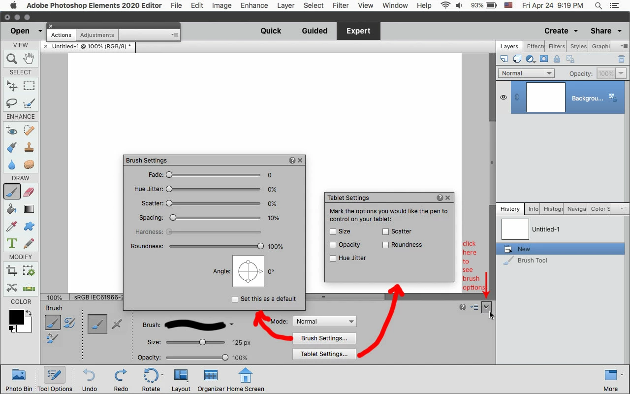Open the Brush preset picker arrow
This screenshot has height=394, width=630.
click(231, 325)
